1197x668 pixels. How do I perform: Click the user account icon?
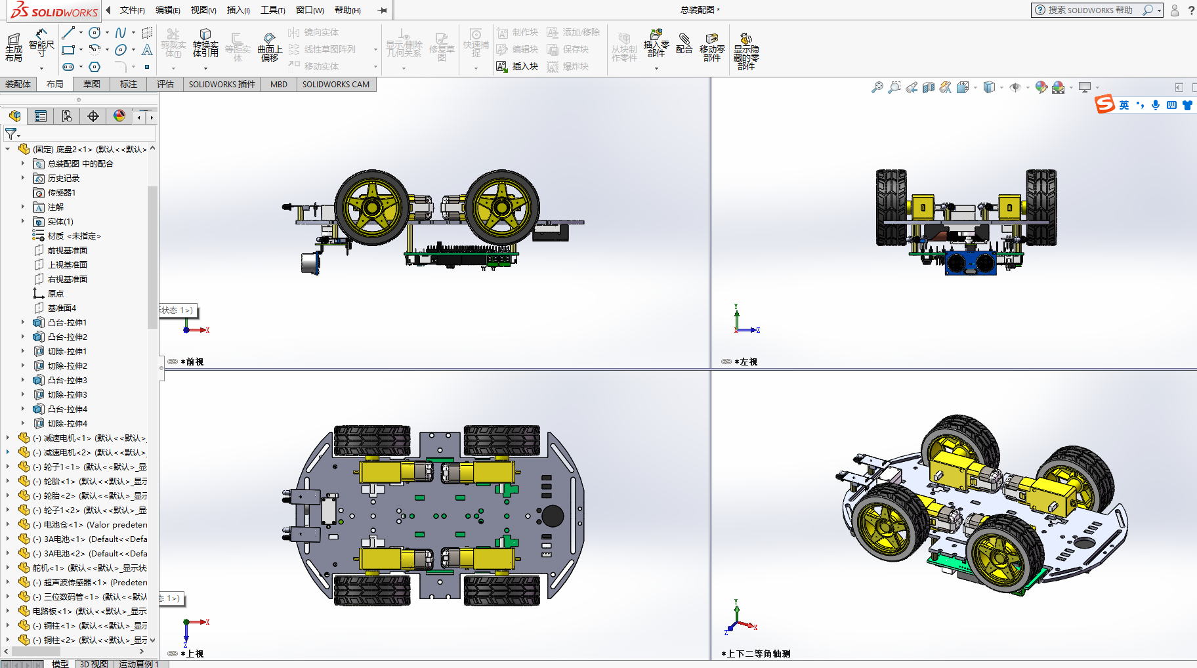pos(1175,10)
